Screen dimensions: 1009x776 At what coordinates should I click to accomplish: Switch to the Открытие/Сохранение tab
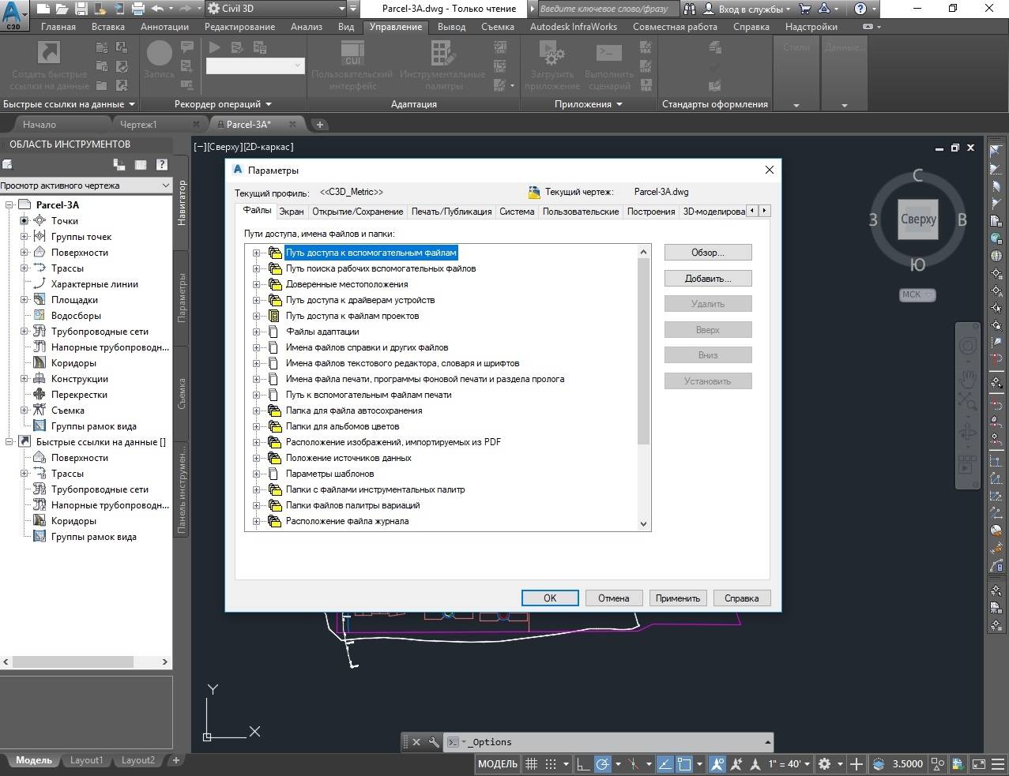(x=357, y=211)
